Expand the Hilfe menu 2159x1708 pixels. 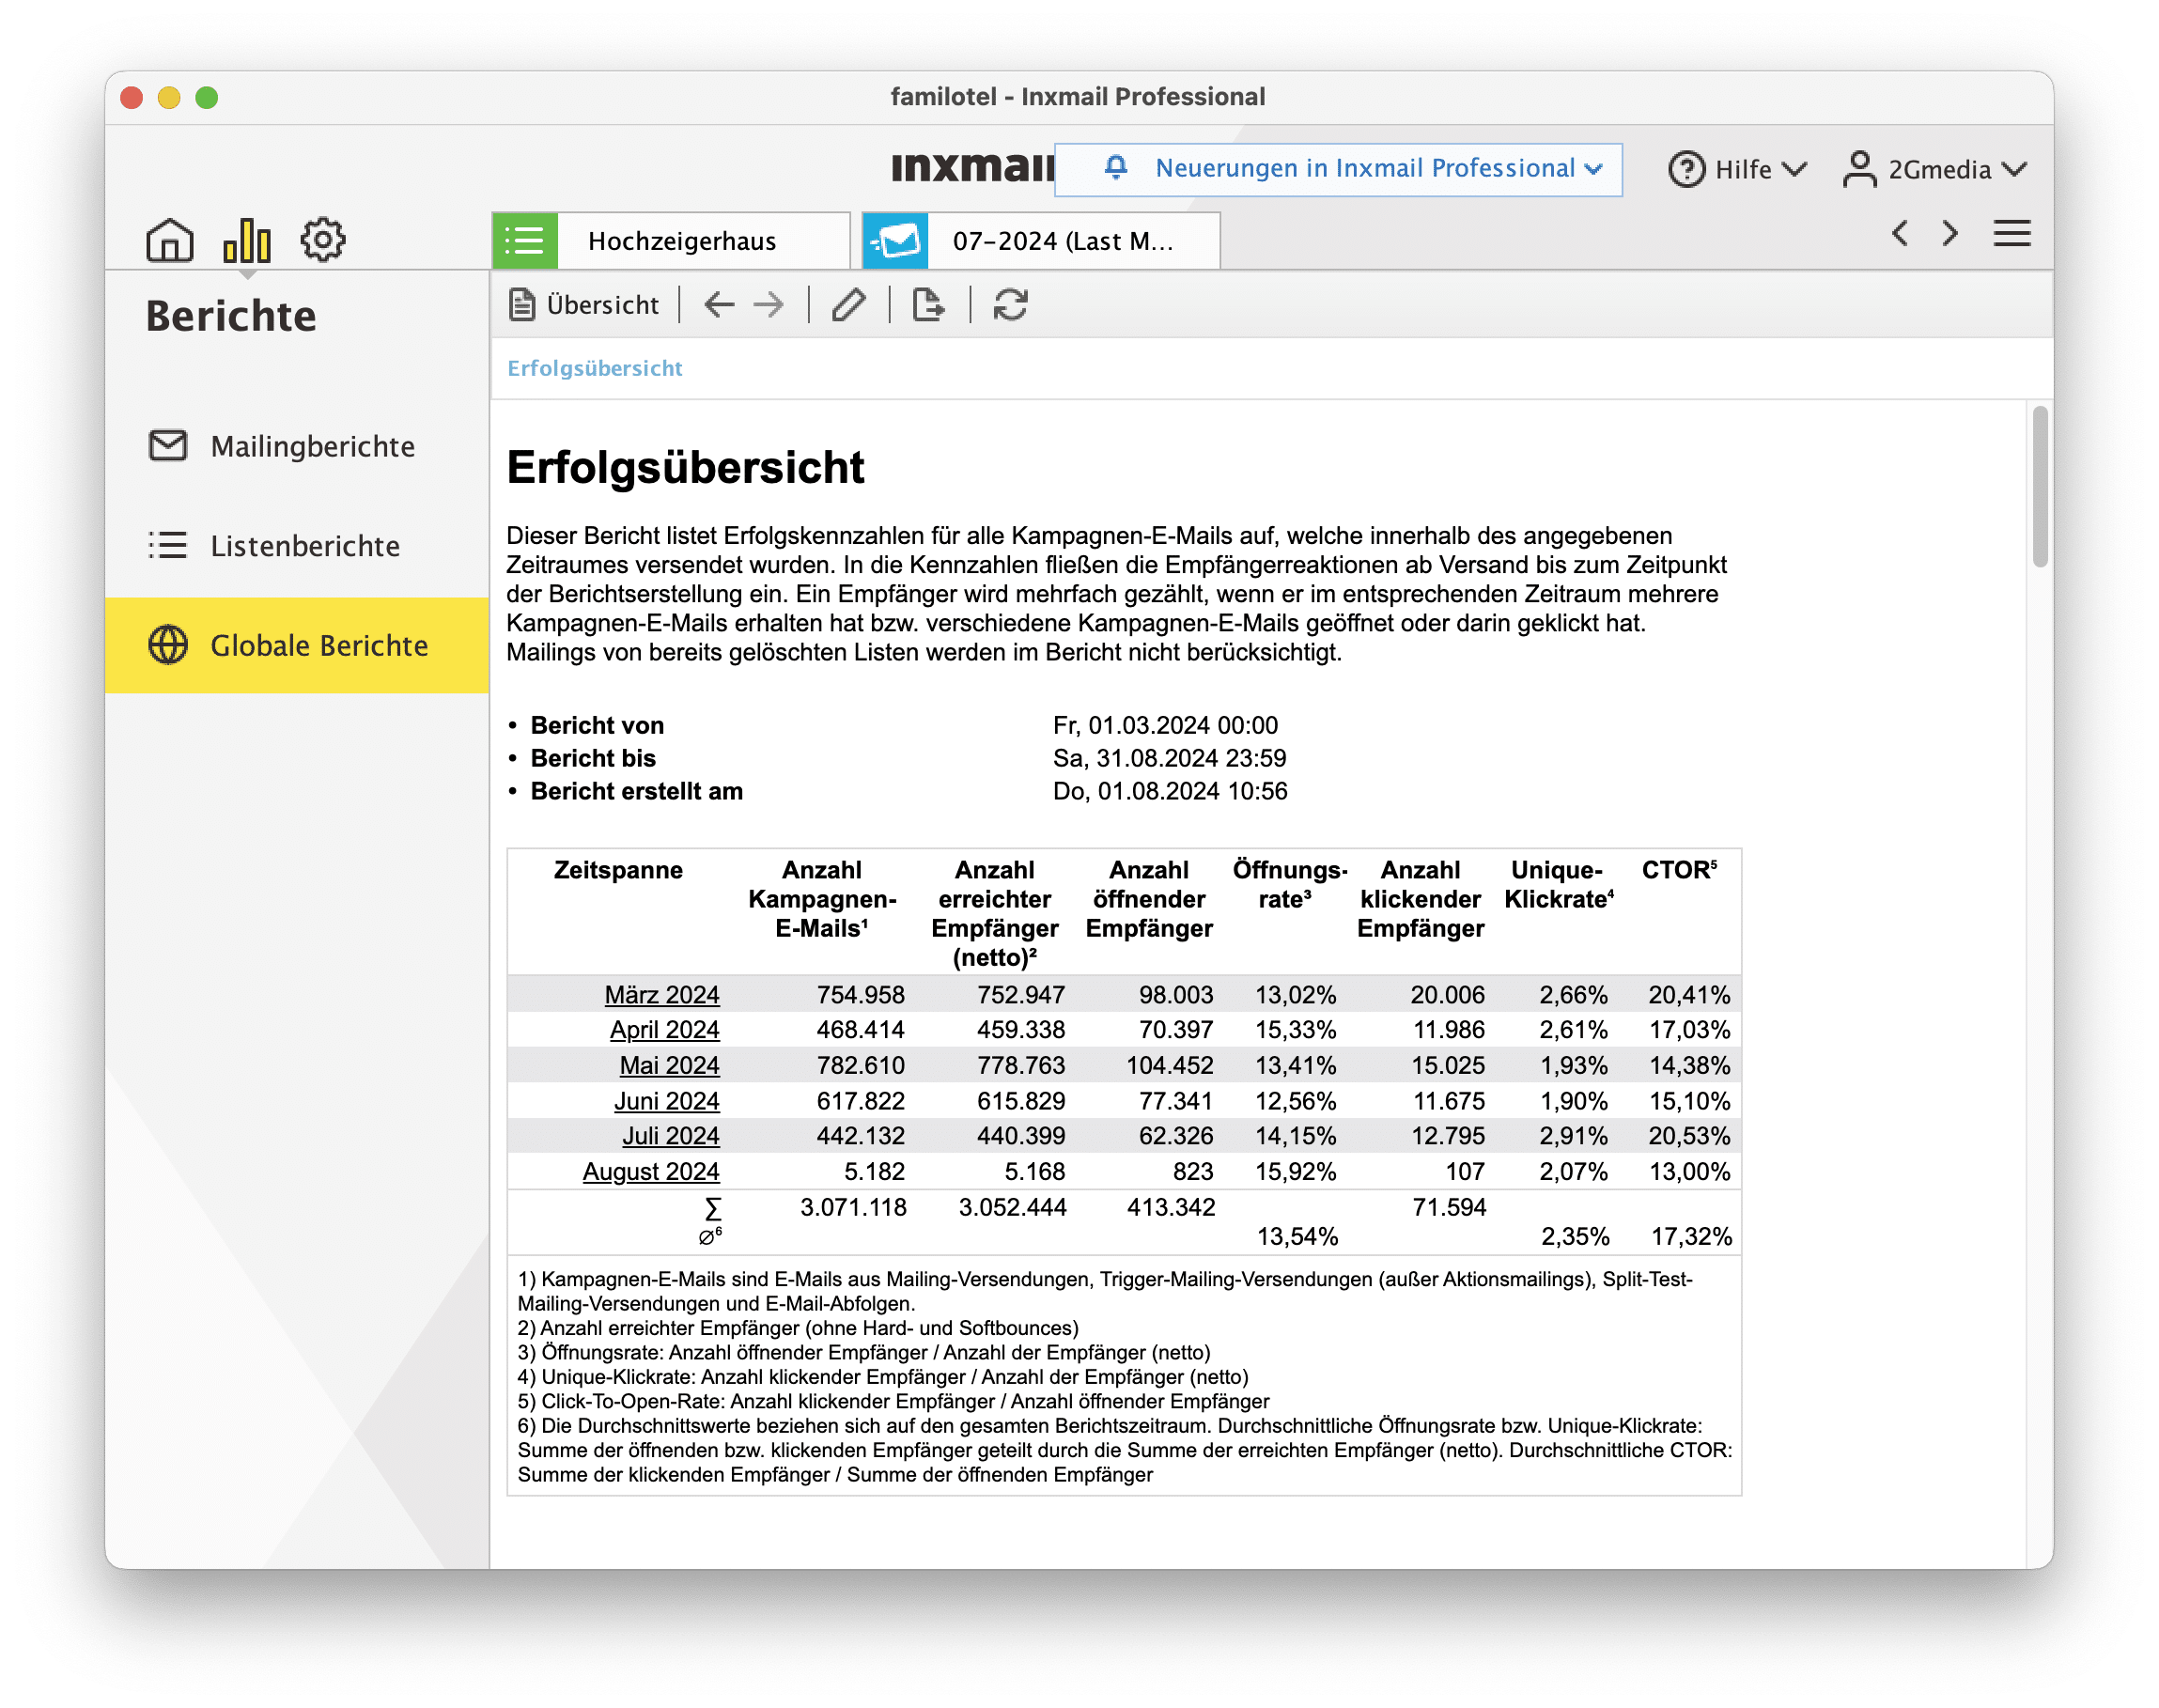point(1740,168)
